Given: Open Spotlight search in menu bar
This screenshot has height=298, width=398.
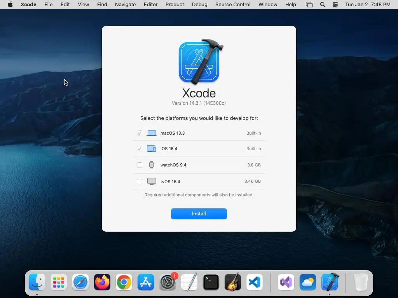Looking at the screenshot, I should point(323,5).
